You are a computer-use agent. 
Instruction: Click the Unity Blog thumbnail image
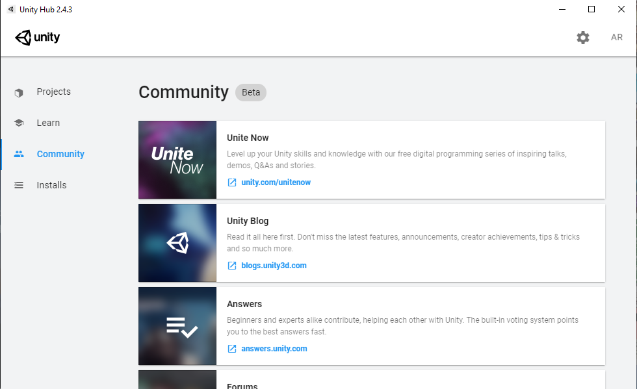177,243
